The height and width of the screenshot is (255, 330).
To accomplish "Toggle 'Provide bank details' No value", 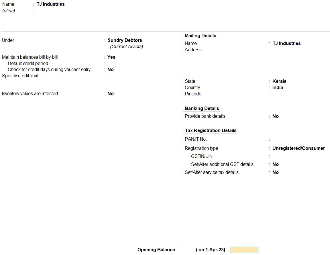I will 276,116.
